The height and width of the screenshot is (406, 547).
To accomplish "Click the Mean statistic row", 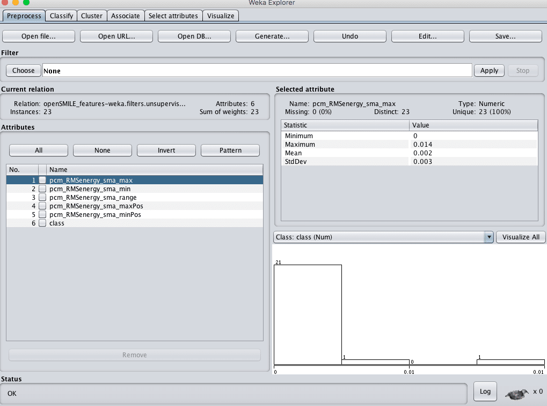I will 409,153.
